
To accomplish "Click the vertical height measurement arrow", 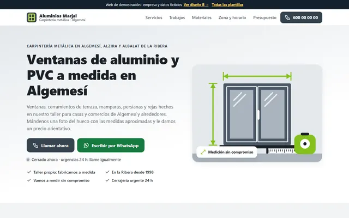I will click(x=213, y=114).
